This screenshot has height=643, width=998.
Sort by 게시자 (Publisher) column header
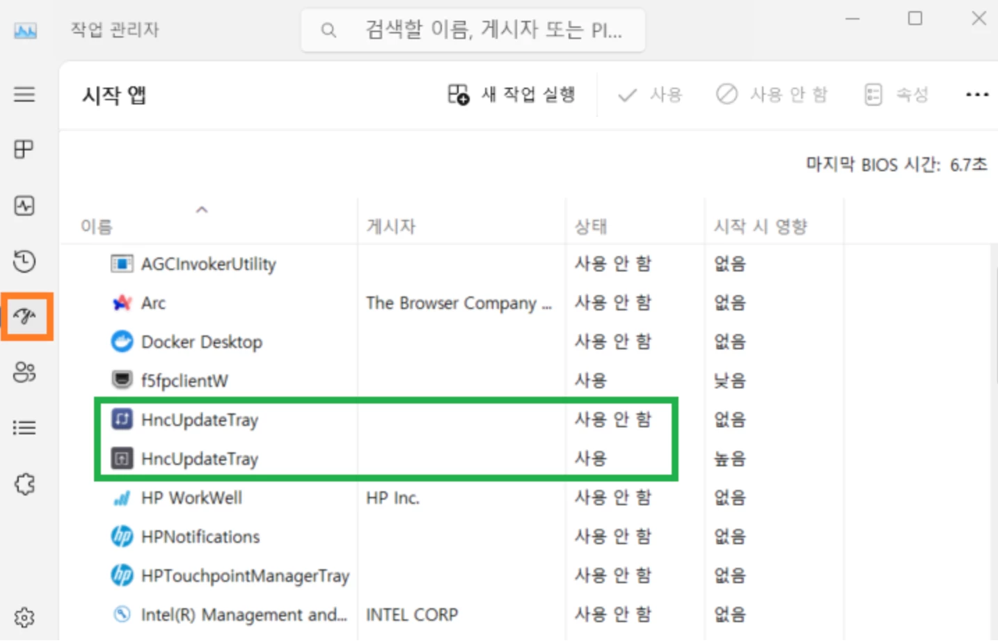pos(390,227)
